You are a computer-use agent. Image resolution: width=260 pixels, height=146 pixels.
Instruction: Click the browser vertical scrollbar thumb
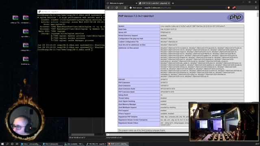point(258,15)
